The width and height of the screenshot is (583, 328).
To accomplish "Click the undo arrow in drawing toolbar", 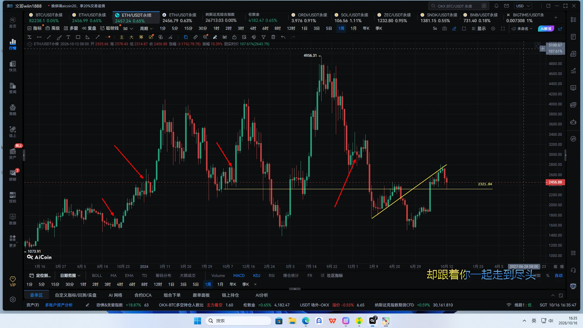I will (x=283, y=37).
